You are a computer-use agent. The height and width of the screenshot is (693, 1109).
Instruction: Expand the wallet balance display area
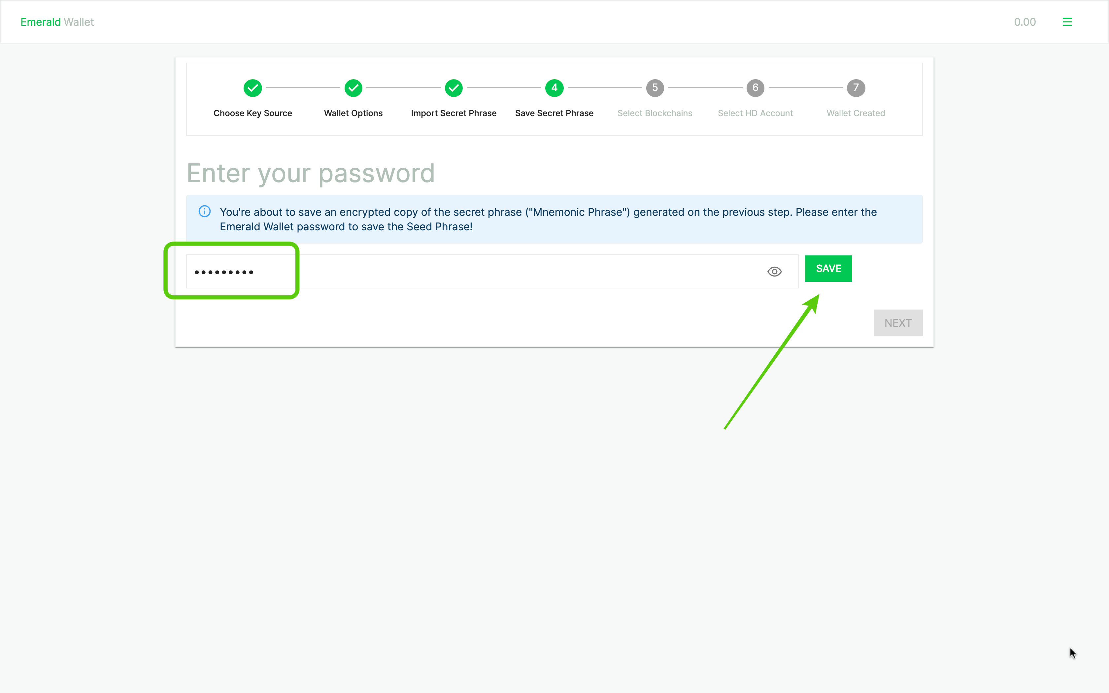click(x=1025, y=21)
